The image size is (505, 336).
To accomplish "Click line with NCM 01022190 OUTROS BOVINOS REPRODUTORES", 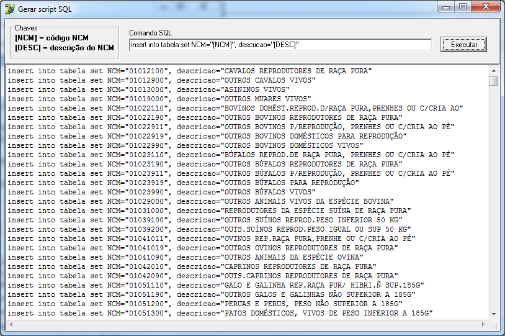I will coord(205,118).
